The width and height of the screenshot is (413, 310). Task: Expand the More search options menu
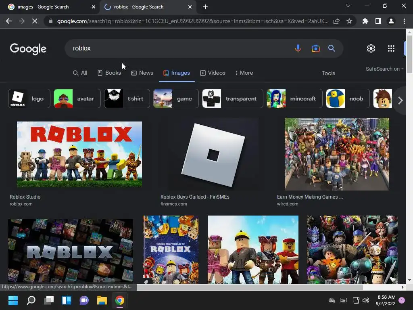pyautogui.click(x=244, y=73)
